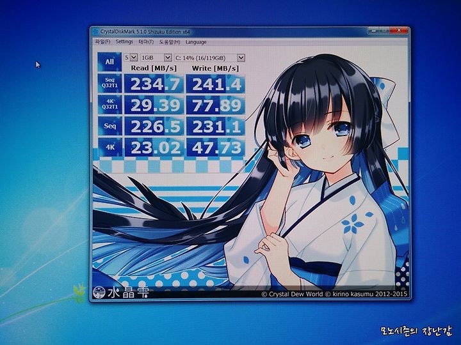Open the 테마(T) menu

[146, 42]
